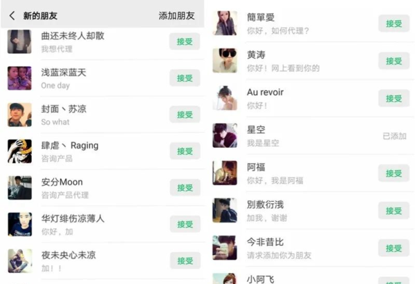Select the 华灯绯伤凉薄人 contact name
The width and height of the screenshot is (415, 284).
point(73,218)
